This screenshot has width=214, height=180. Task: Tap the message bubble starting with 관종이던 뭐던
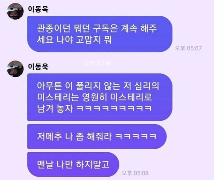[x=100, y=34]
